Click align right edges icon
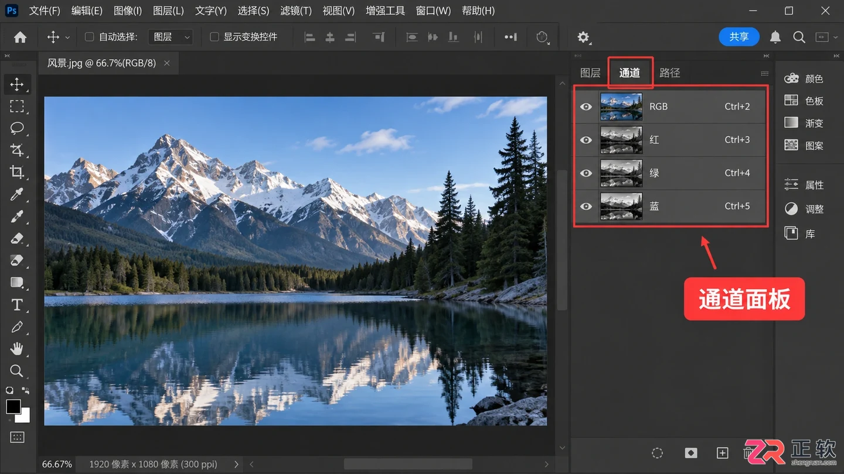Screen dimensions: 844x474 (350, 37)
